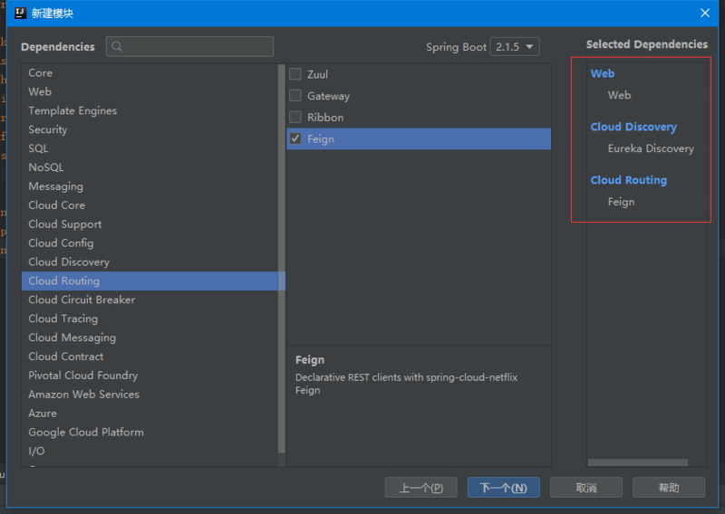
Task: Choose Amazon Web Services from list
Action: click(84, 395)
